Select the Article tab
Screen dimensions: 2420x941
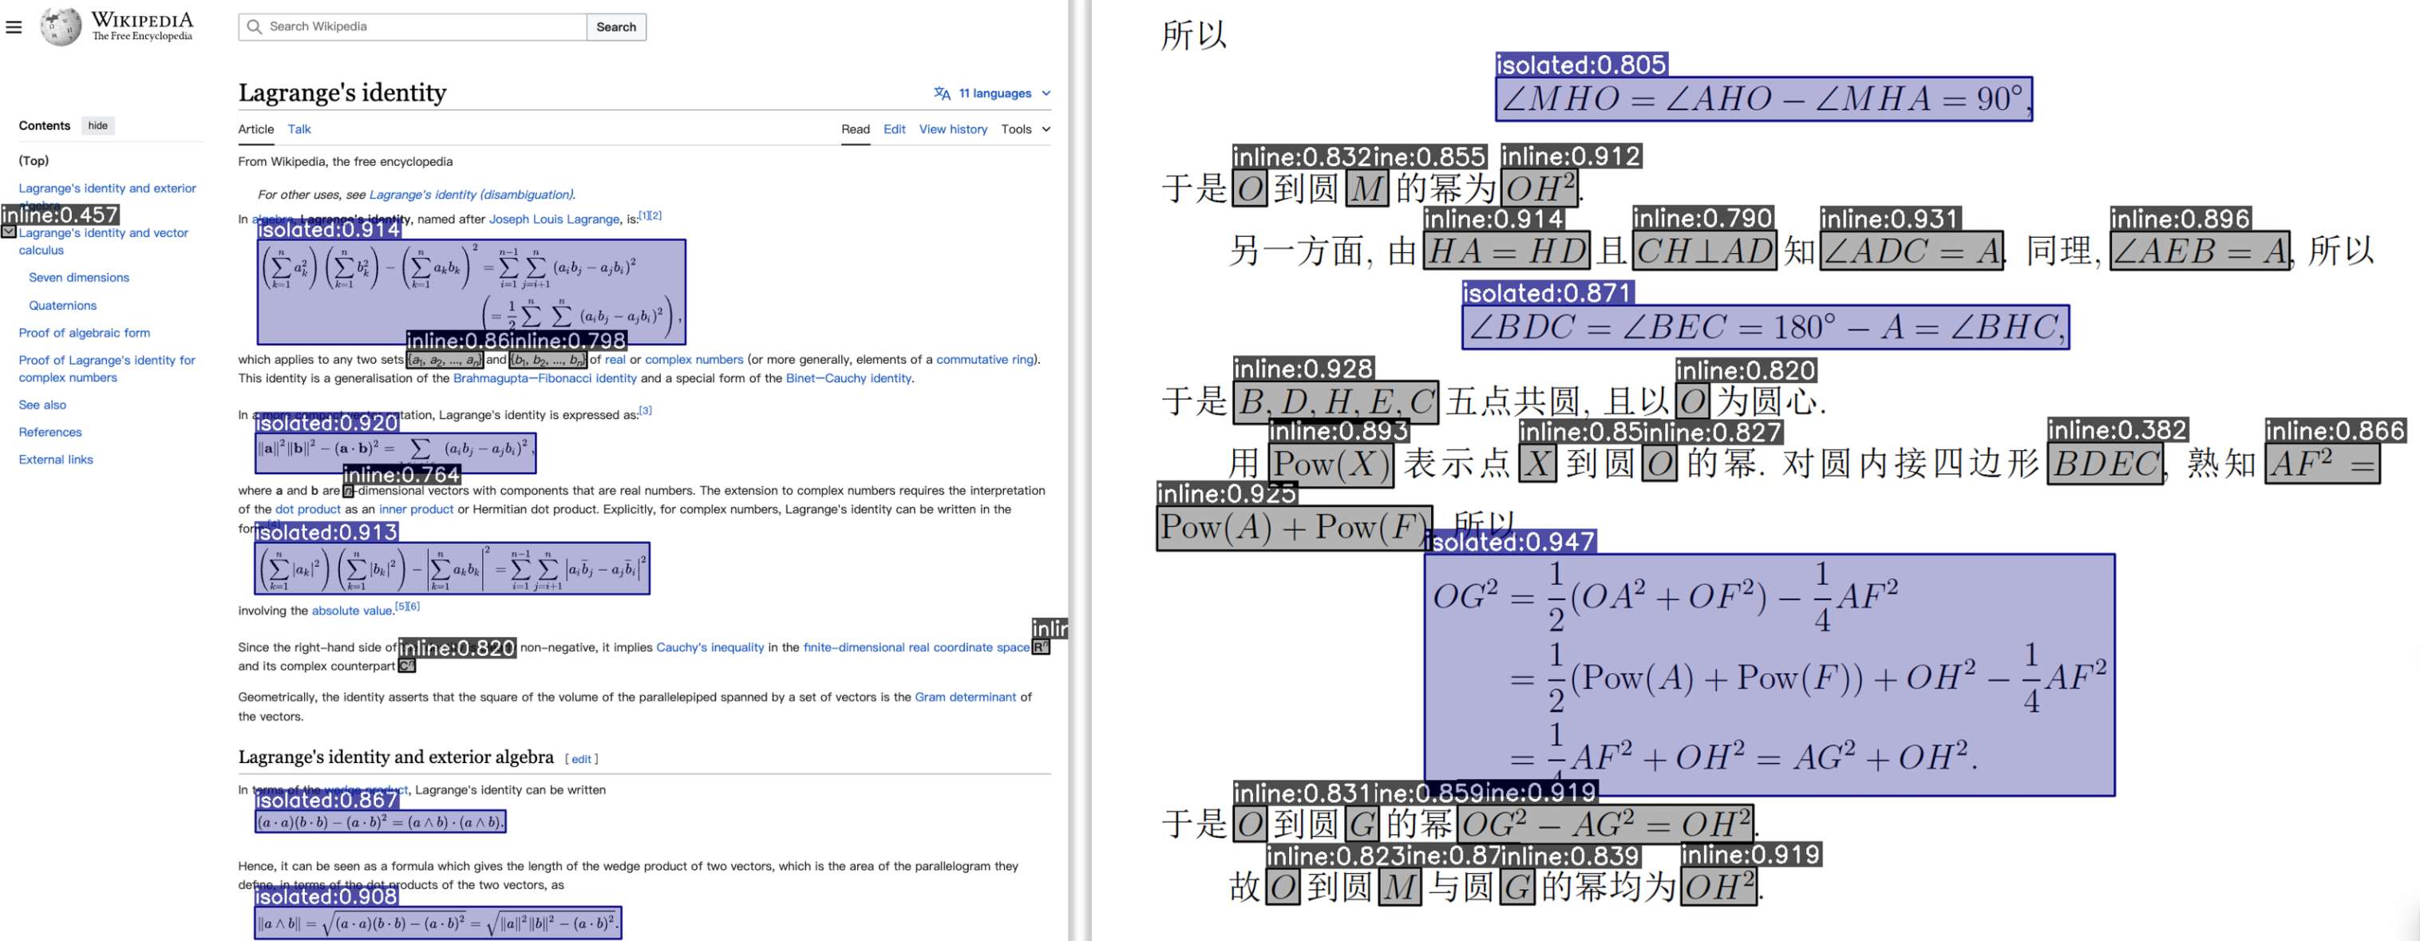[255, 129]
